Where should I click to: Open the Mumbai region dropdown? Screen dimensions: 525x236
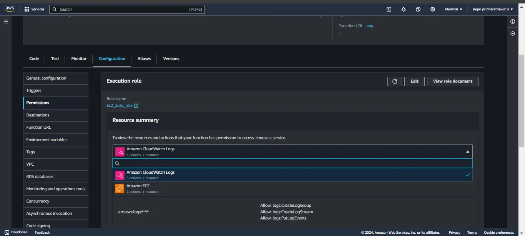coord(454,9)
